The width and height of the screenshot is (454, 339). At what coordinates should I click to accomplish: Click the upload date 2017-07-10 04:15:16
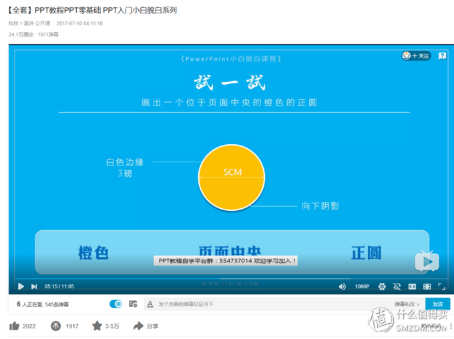(x=79, y=23)
